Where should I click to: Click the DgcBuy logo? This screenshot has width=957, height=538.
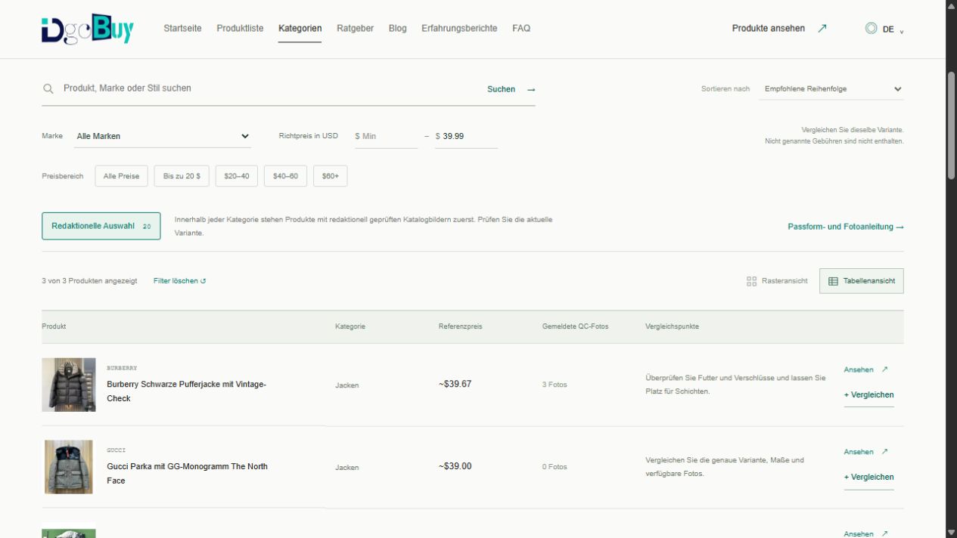click(88, 29)
